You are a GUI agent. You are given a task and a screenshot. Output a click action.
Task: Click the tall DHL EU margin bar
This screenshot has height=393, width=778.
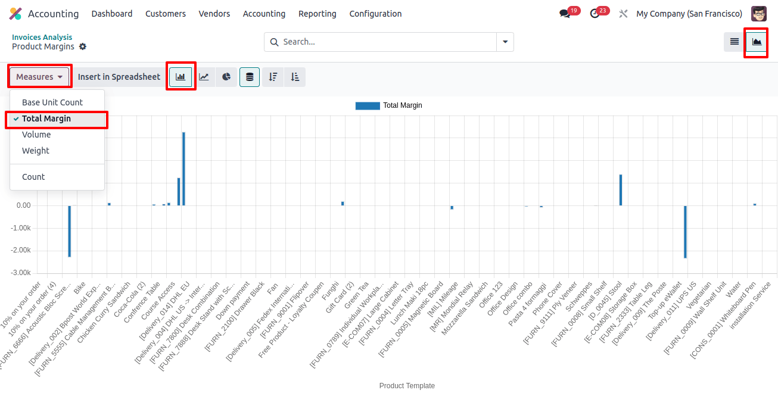[x=183, y=169]
